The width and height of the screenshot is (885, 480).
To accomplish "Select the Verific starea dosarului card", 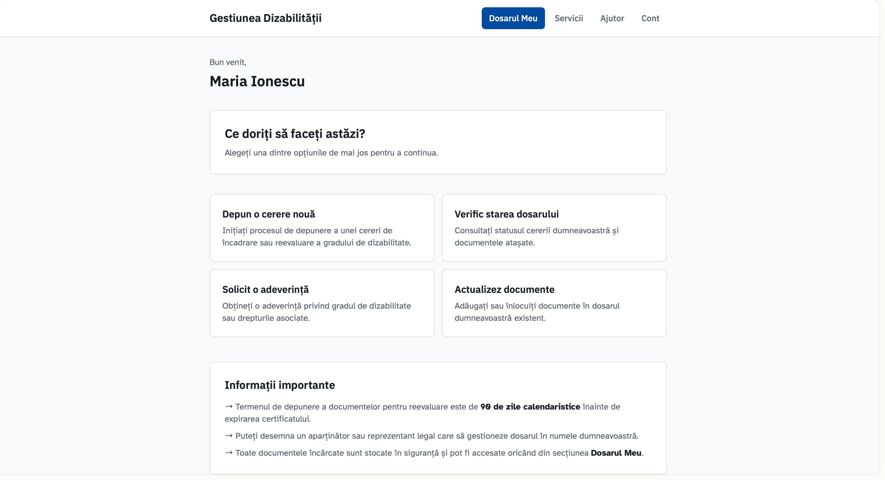I will pos(554,237).
